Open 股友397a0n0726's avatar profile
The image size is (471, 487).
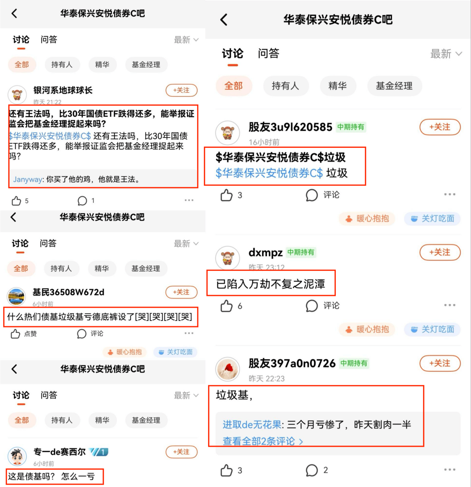click(x=228, y=369)
